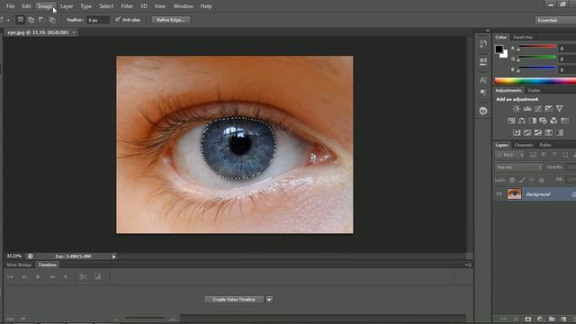Close the eye.jpg document tab

coord(74,32)
